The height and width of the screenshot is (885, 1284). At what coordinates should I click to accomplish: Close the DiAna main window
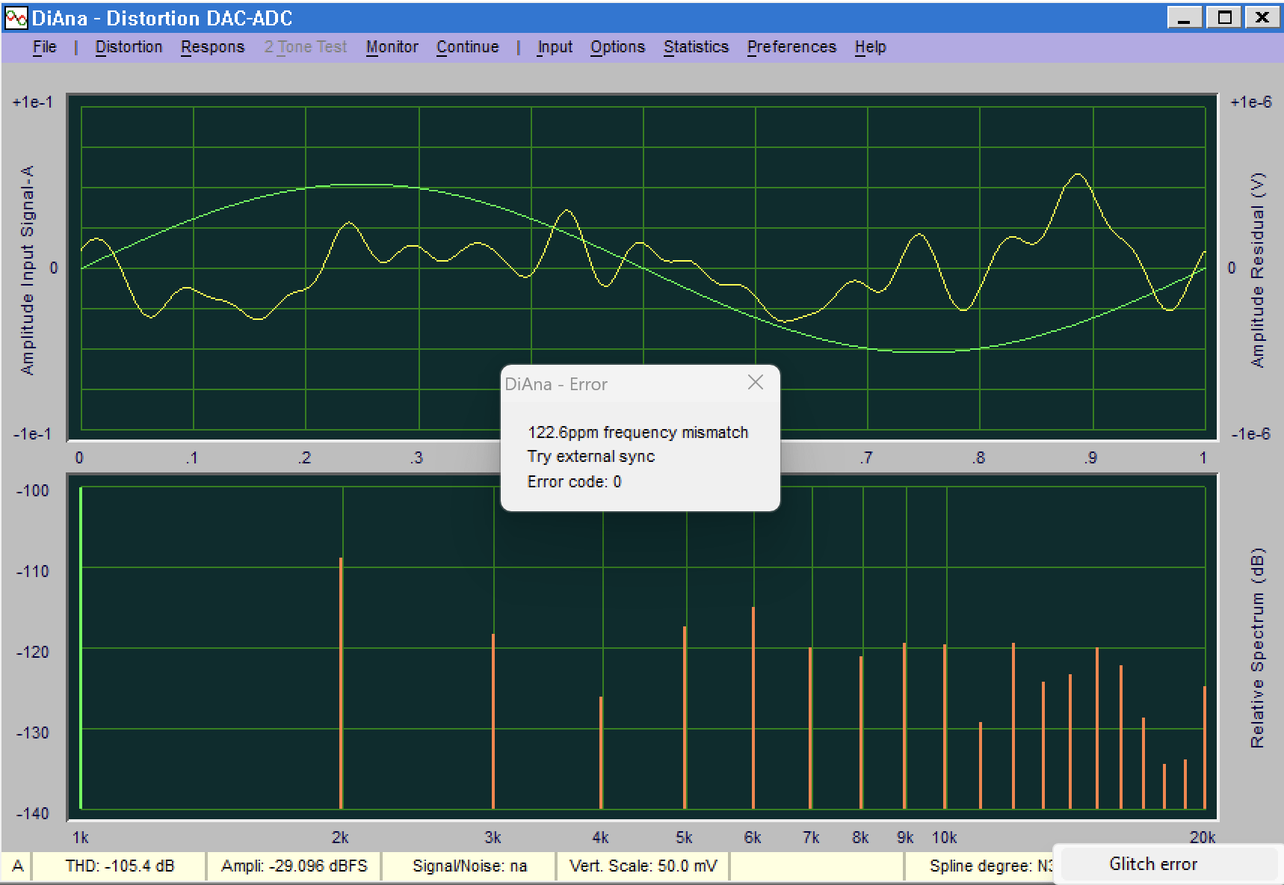(1262, 18)
